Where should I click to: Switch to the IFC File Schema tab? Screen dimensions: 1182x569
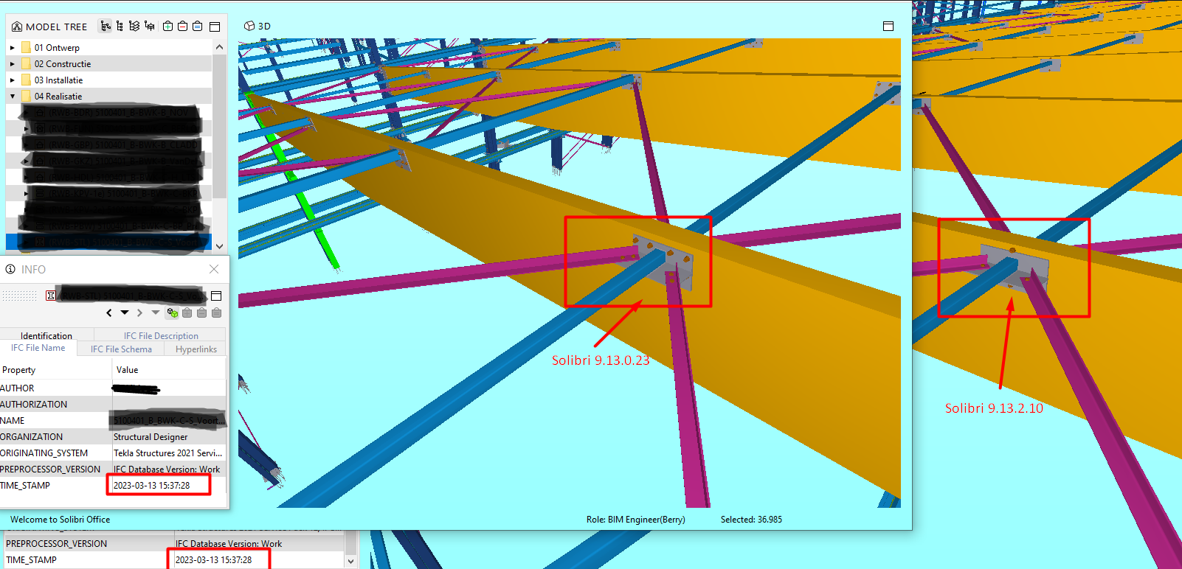pos(121,349)
